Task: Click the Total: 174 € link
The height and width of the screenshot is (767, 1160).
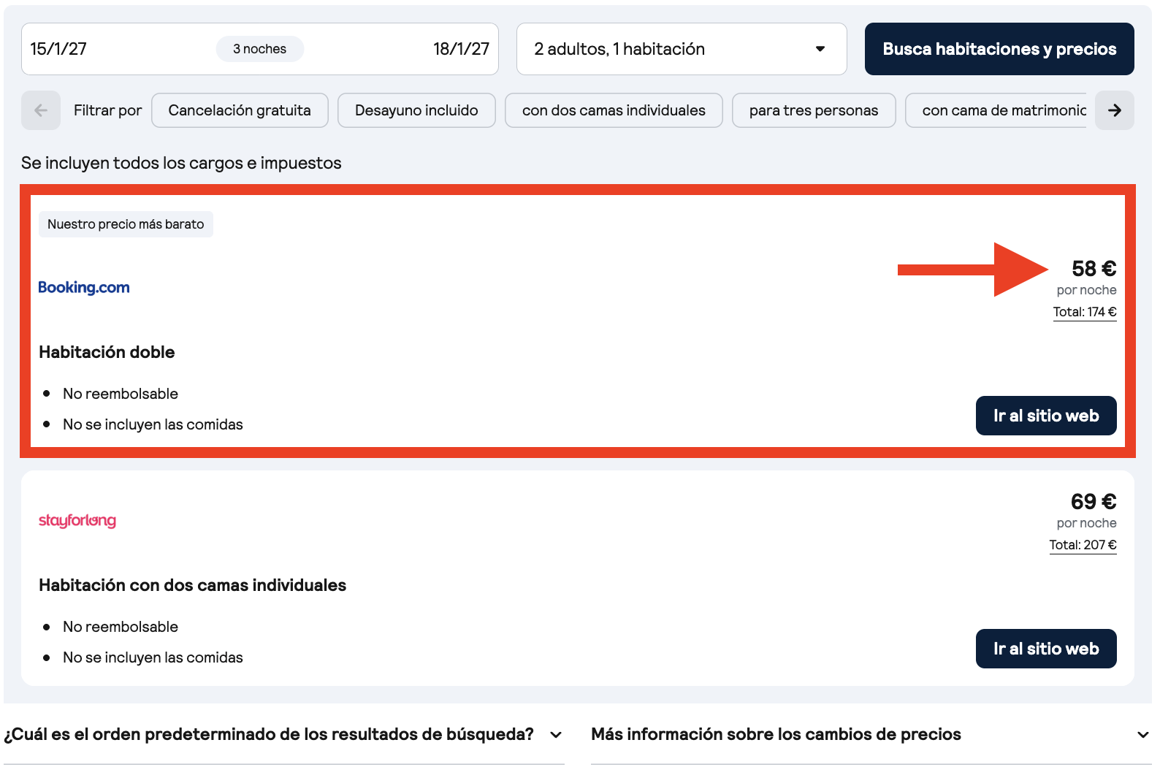Action: pyautogui.click(x=1085, y=312)
